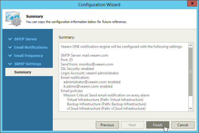Open the Email Notifications step
The image size is (199, 133).
coord(31,47)
